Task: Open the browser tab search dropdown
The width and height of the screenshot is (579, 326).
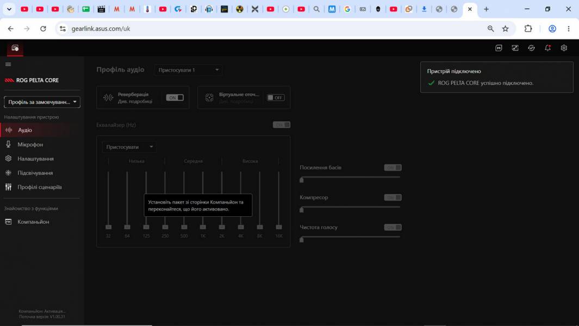Action: [9, 9]
